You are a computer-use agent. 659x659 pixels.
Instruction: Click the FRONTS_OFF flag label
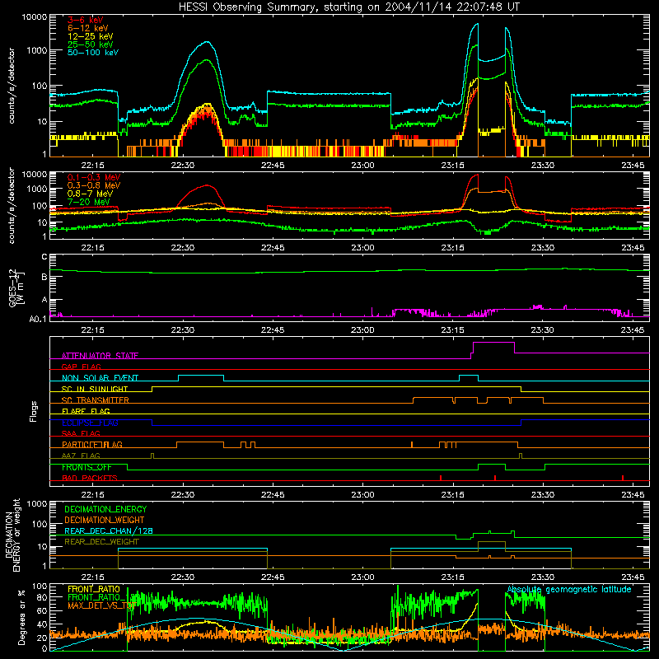click(86, 467)
